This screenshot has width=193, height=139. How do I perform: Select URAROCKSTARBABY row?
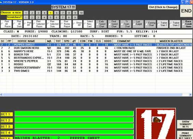96,68
